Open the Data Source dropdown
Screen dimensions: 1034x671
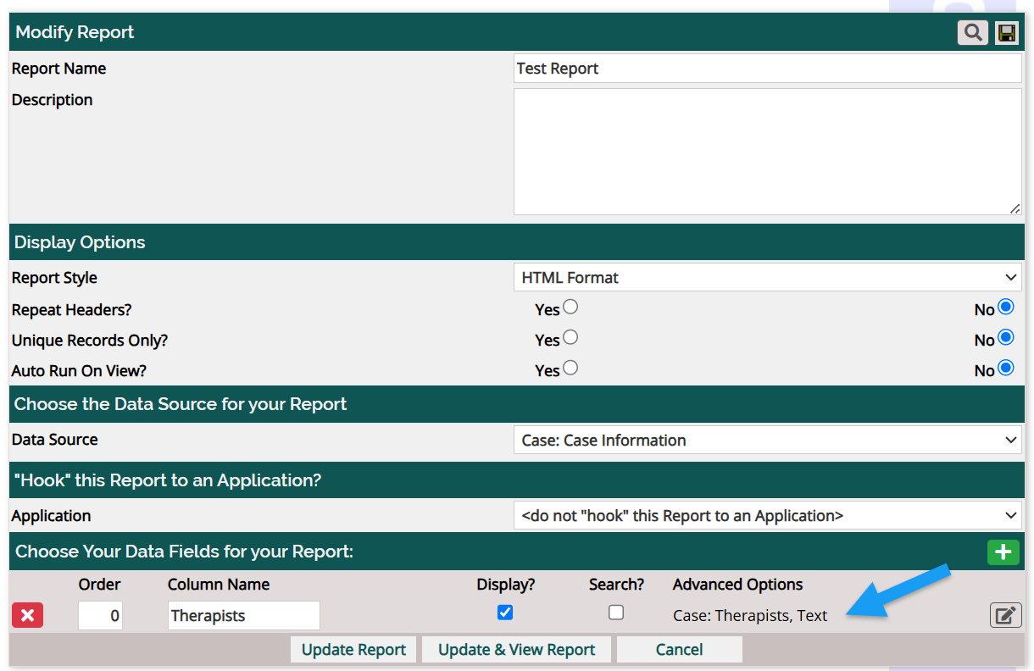pos(767,441)
